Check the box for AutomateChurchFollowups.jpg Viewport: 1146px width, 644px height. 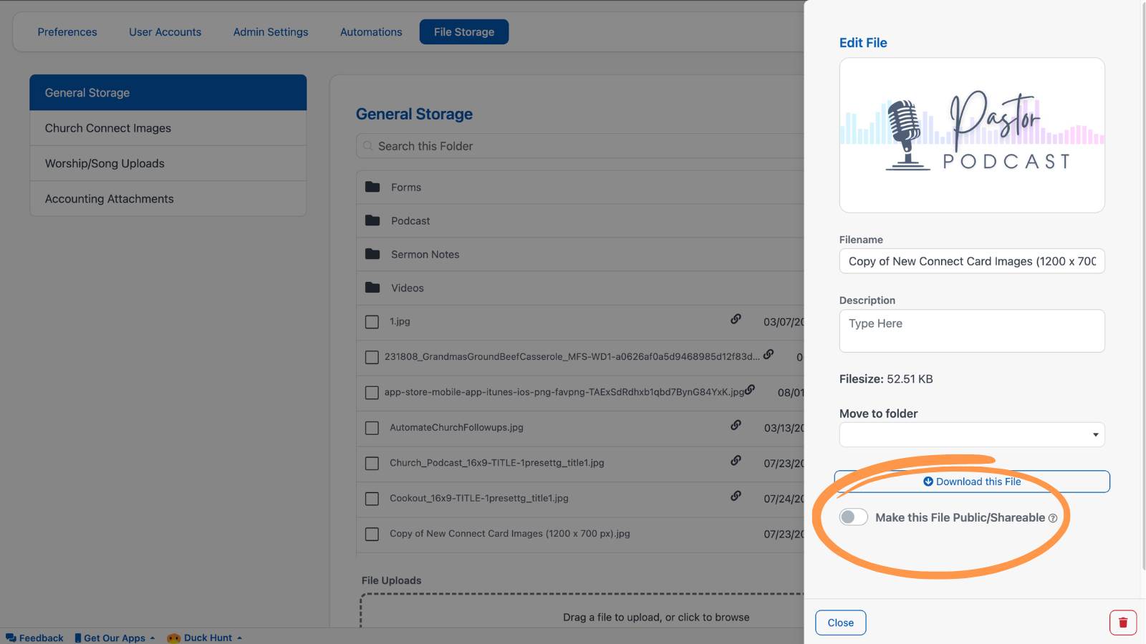[x=372, y=428]
